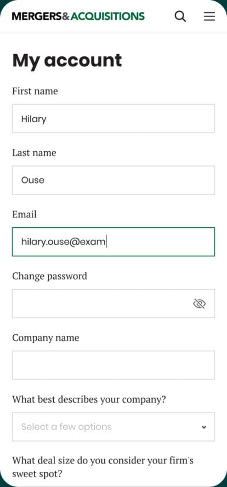The image size is (227, 487).
Task: Focus the Last name field containing Ouse
Action: coord(113,180)
